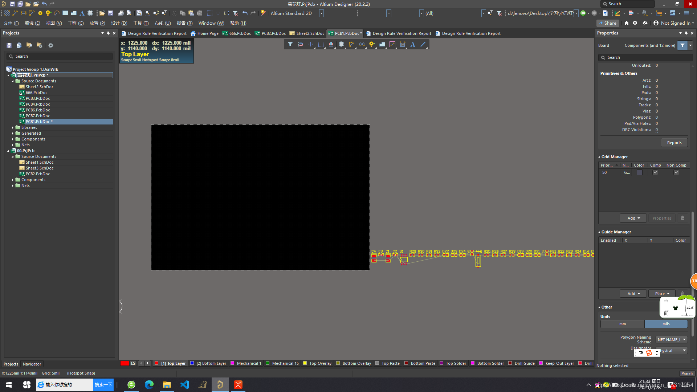Open the Polygon Naming Scheme dropdown
This screenshot has height=392, width=697.
(x=672, y=340)
